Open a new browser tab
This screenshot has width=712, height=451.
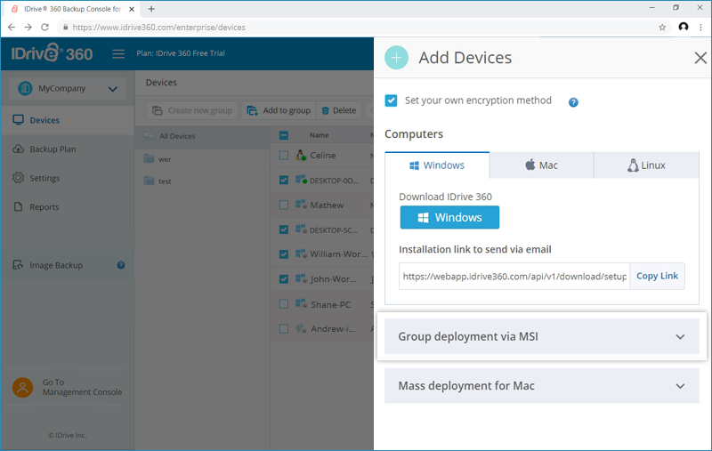(x=151, y=9)
